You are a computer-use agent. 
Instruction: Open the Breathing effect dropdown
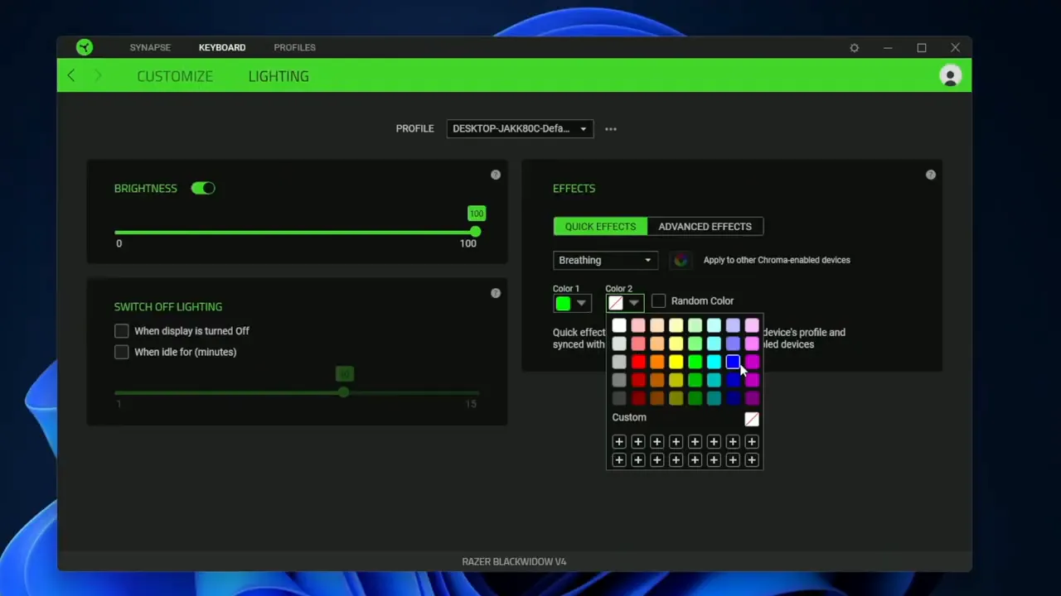point(605,260)
